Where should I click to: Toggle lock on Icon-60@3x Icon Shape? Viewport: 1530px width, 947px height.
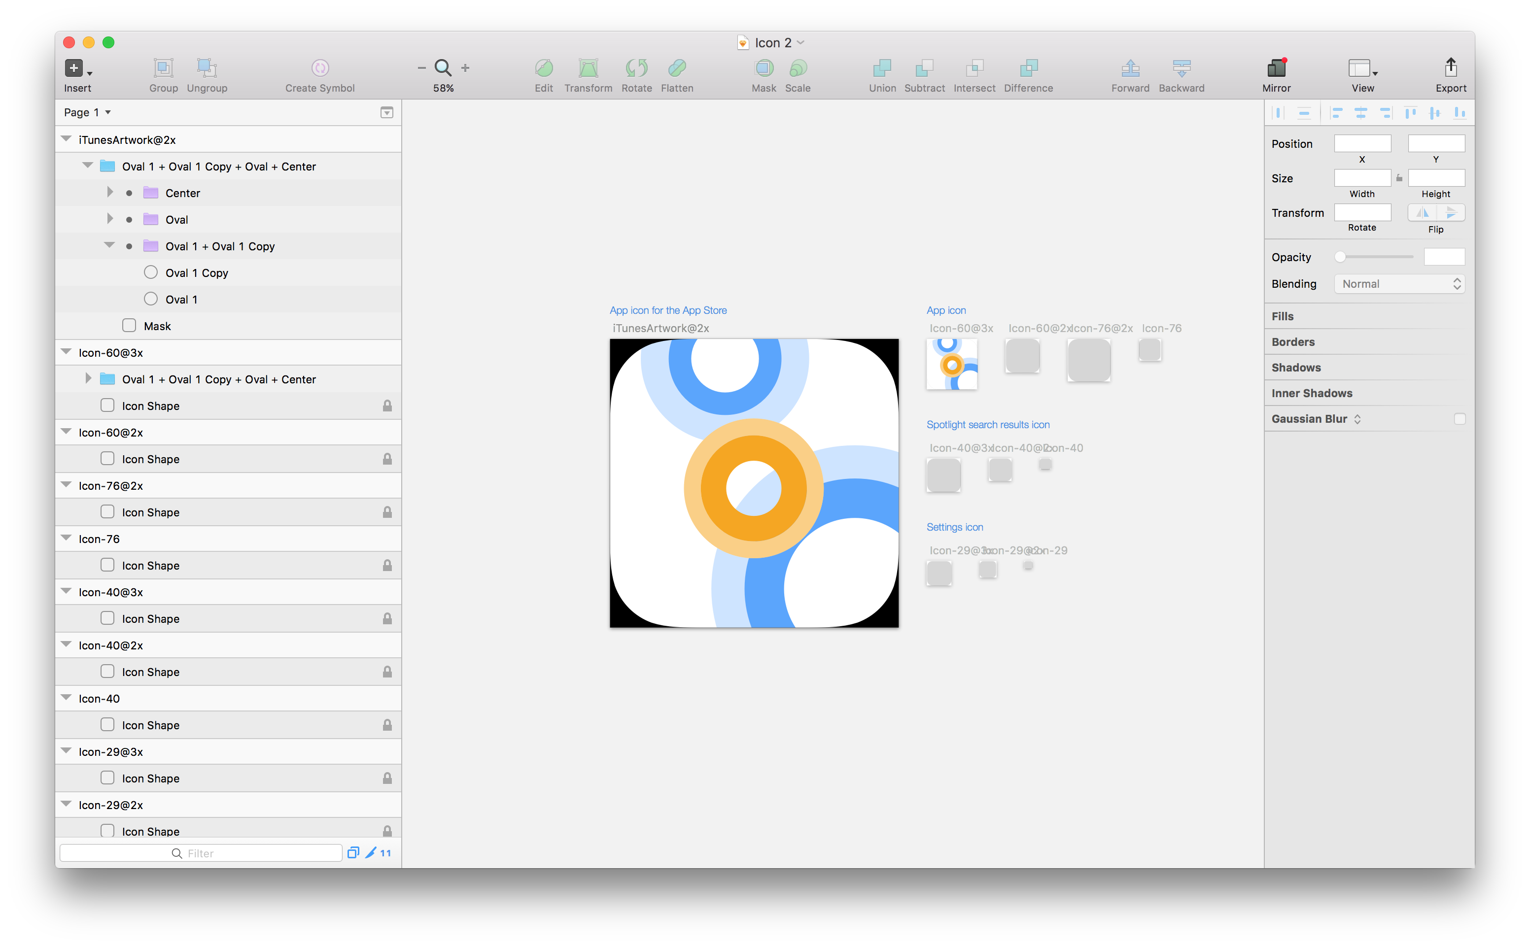(387, 406)
